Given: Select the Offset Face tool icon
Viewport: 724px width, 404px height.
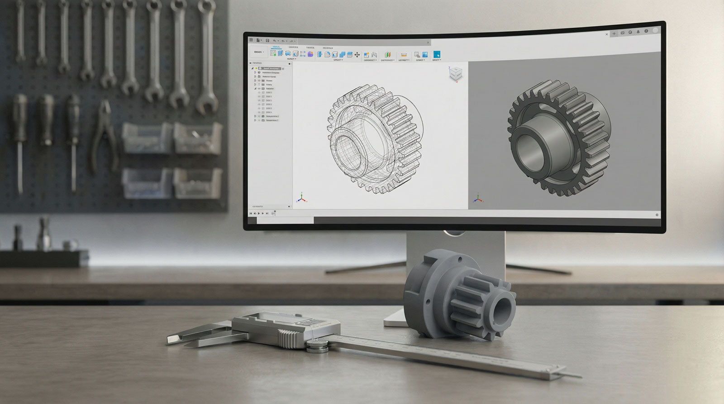Looking at the screenshot, I should tap(350, 54).
